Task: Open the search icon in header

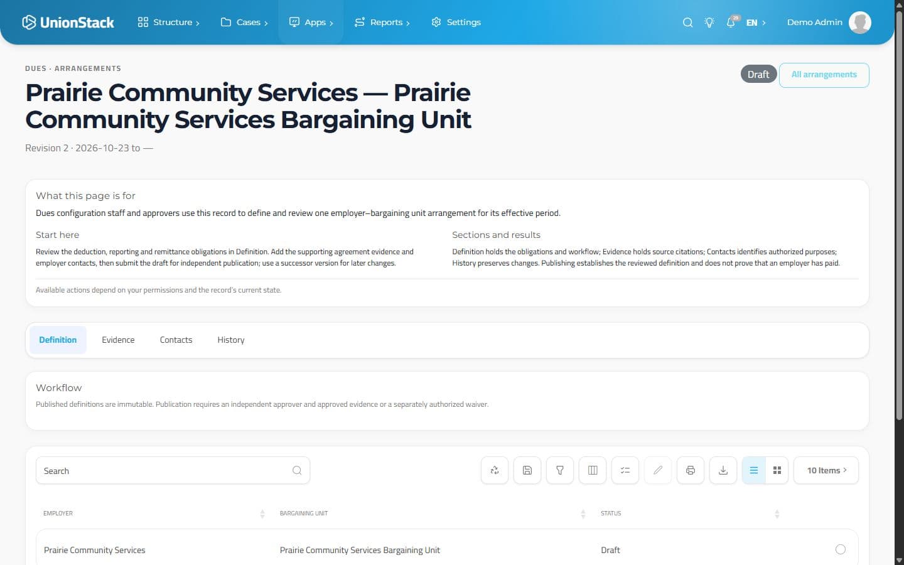Action: pyautogui.click(x=688, y=22)
